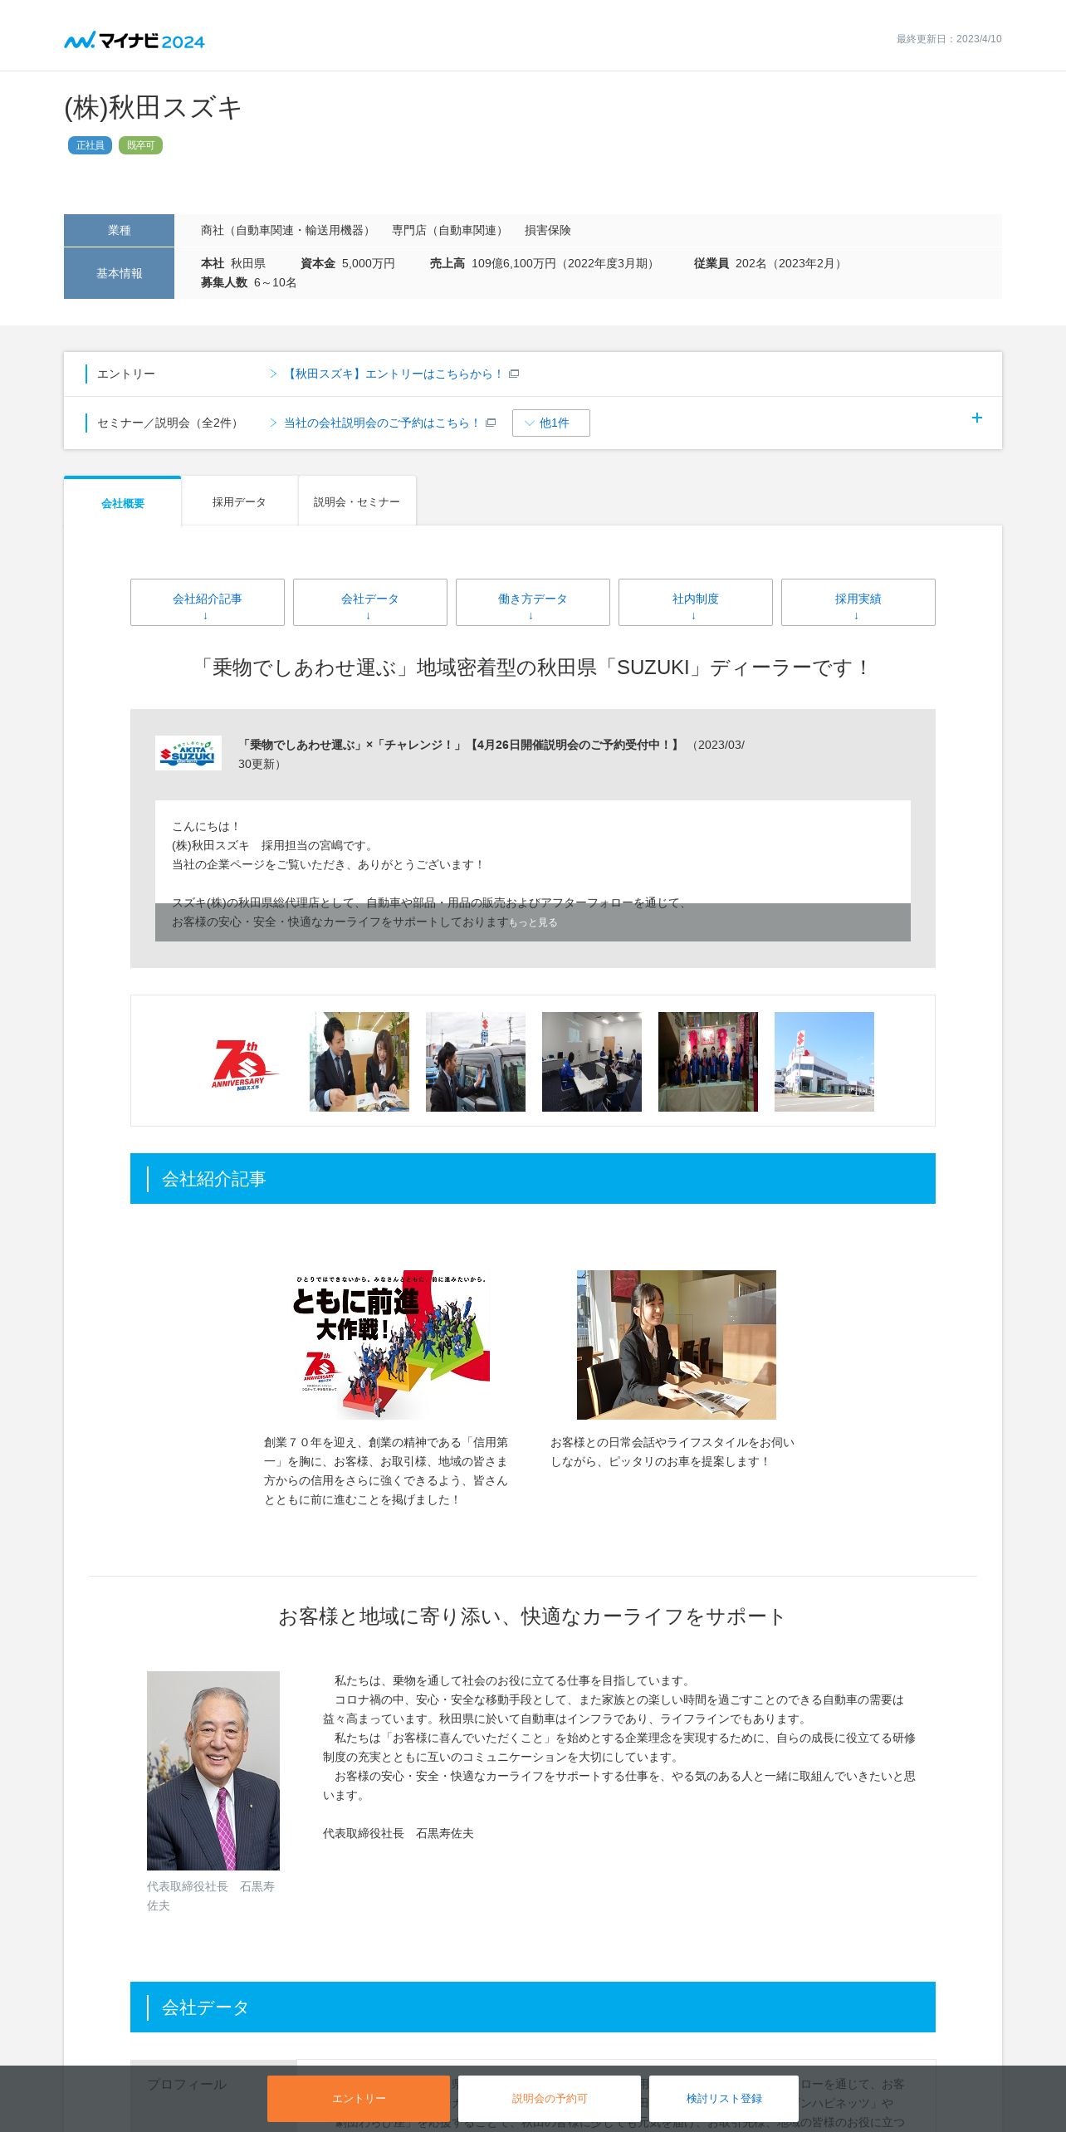Open the dealership building thumbnail
Viewport: 1066px width, 2132px height.
[x=824, y=1062]
